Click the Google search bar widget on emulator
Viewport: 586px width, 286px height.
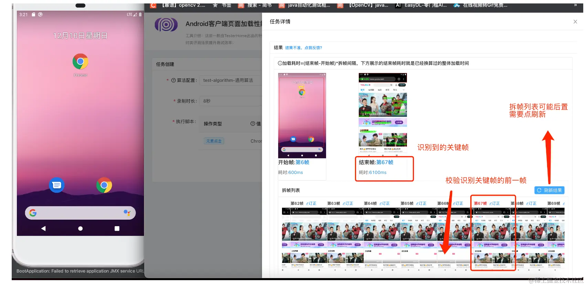coord(80,213)
